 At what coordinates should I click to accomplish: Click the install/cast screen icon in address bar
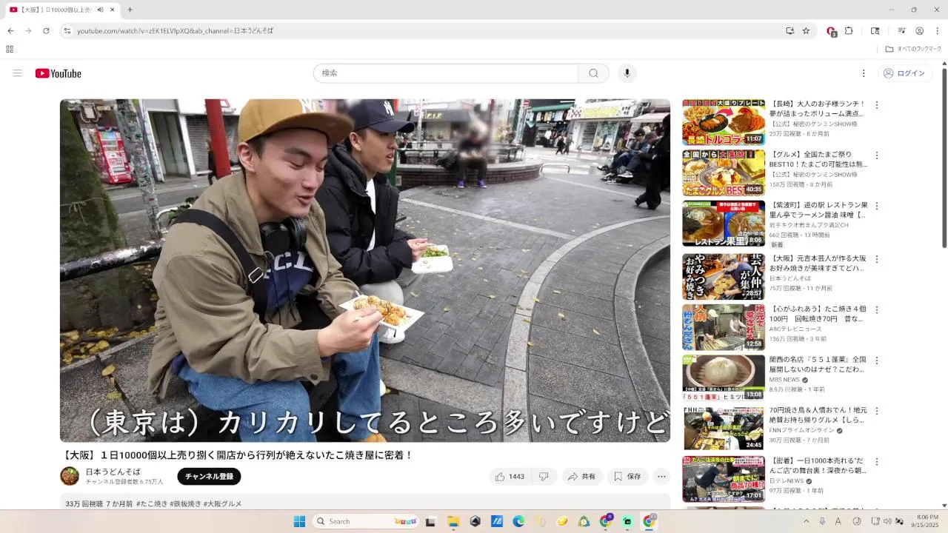click(790, 30)
